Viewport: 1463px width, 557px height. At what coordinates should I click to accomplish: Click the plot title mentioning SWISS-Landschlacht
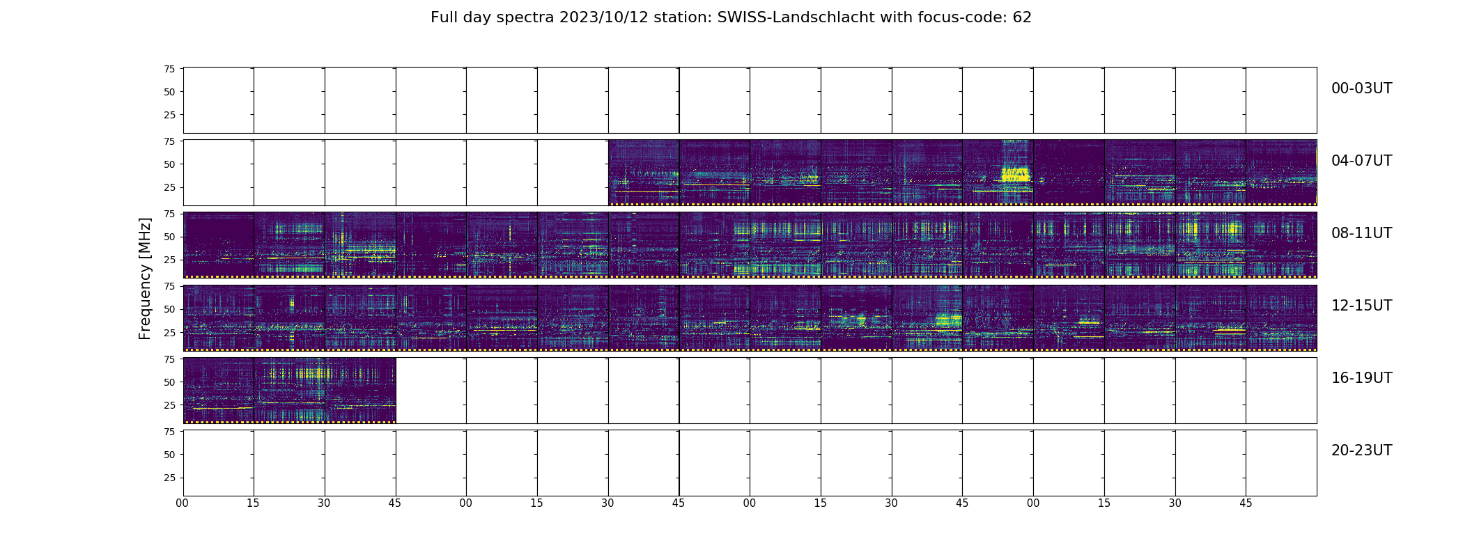click(731, 17)
